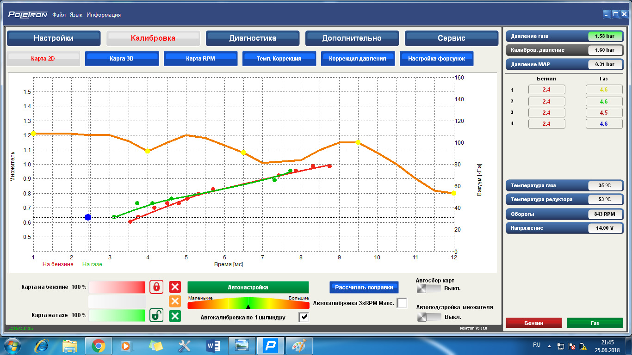The height and width of the screenshot is (355, 632).
Task: Open the Paint taskbar icon
Action: (299, 345)
